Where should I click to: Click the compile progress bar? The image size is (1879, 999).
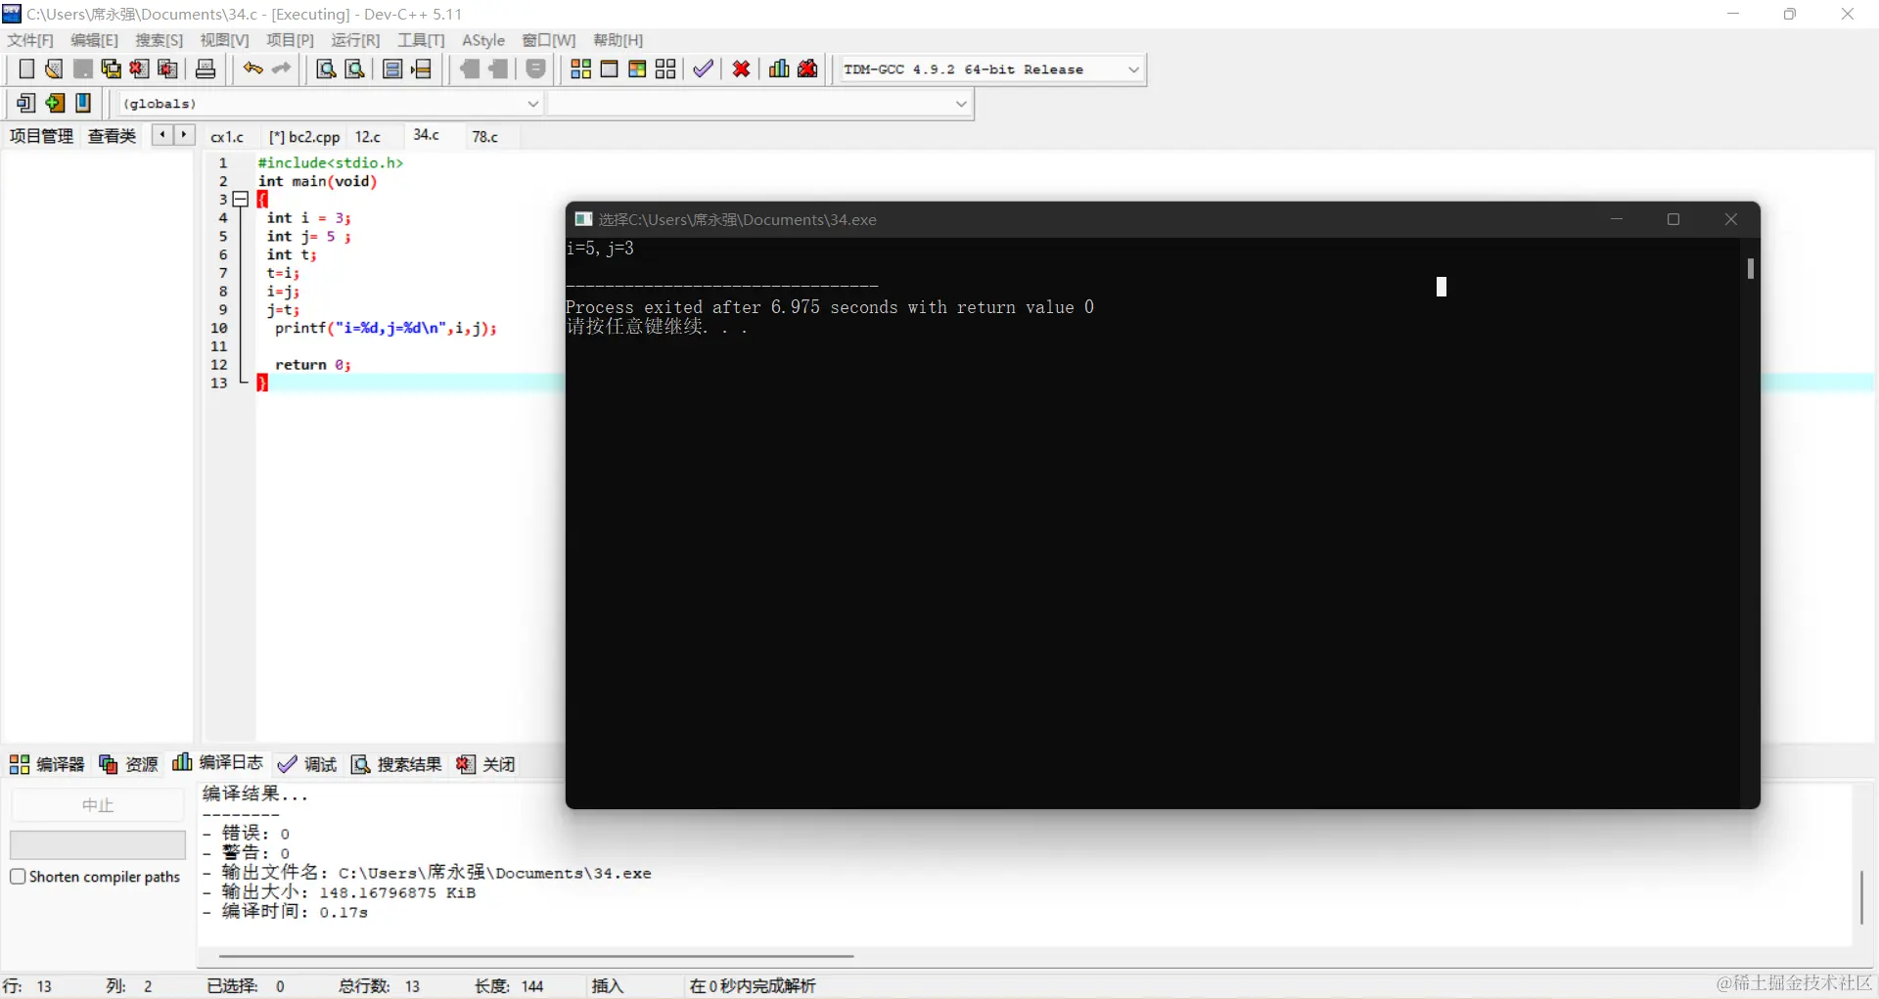(98, 844)
